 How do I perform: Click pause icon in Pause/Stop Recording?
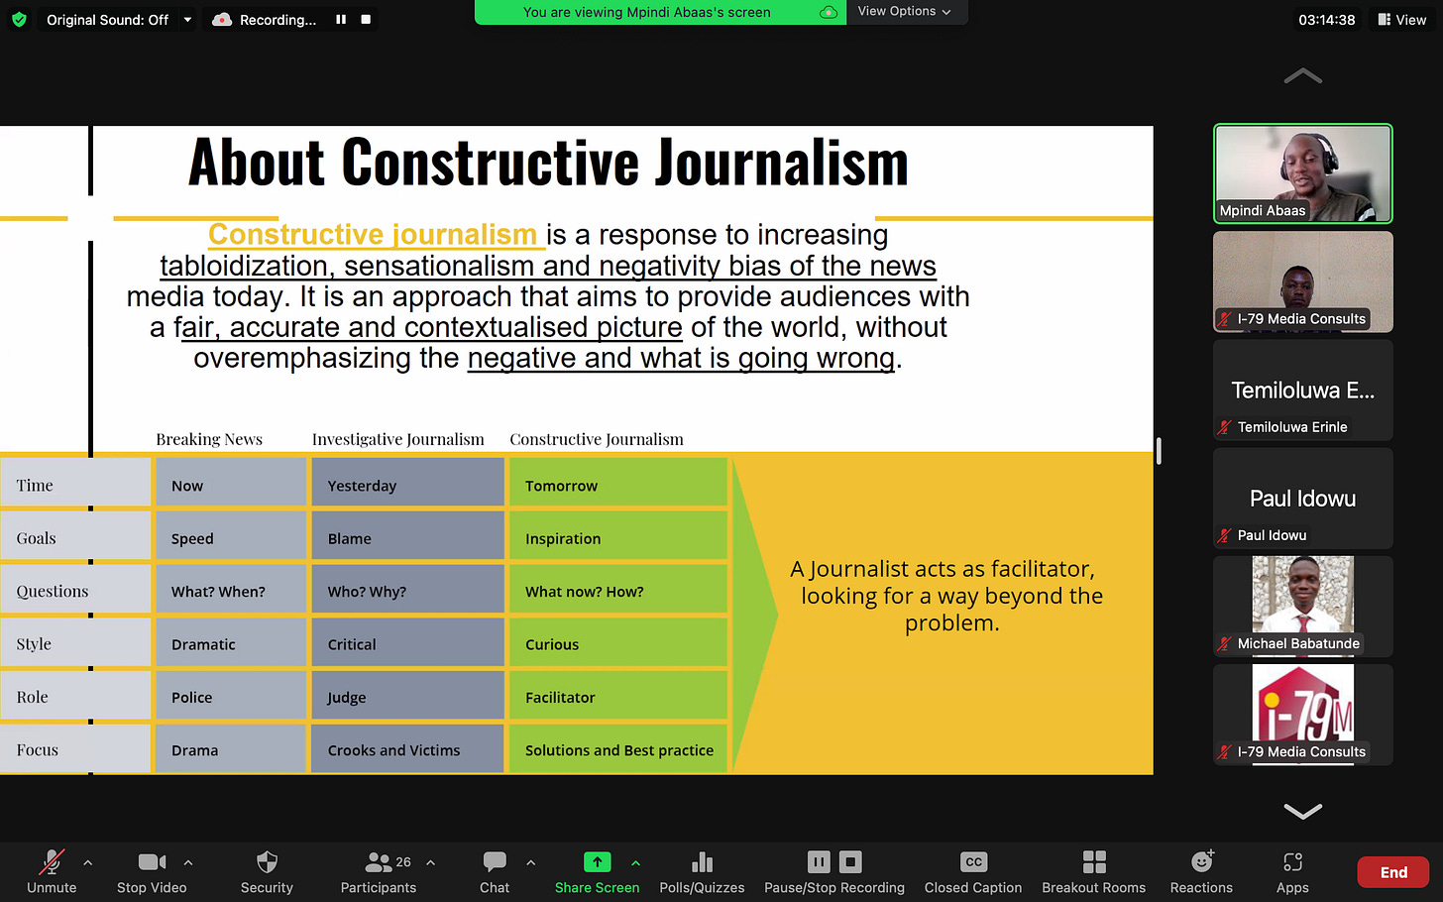819,861
